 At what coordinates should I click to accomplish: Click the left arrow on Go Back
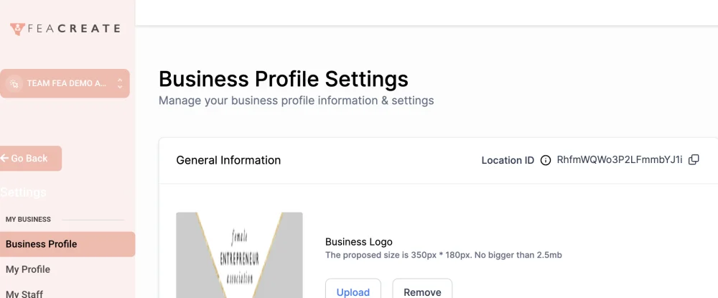coord(4,158)
